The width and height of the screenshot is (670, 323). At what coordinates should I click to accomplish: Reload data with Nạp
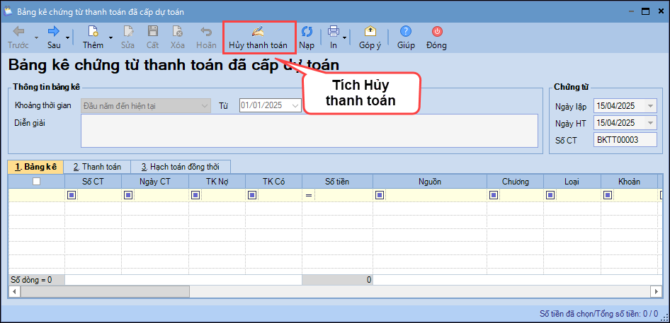pyautogui.click(x=307, y=37)
